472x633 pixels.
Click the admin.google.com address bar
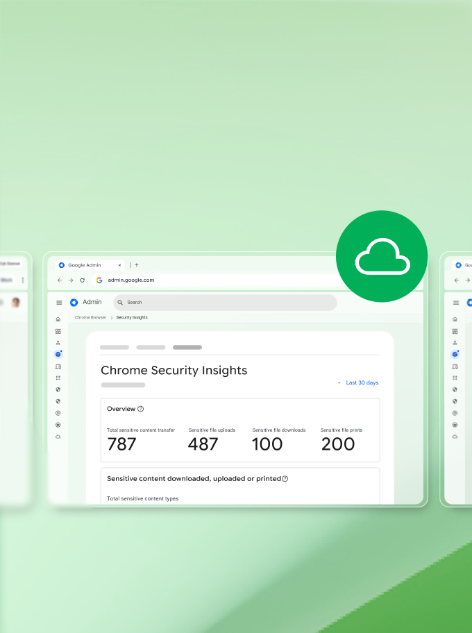[218, 280]
